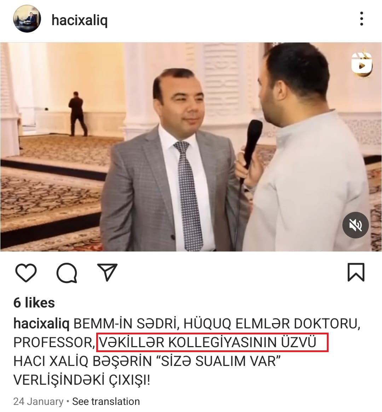Open comments with the speech bubble icon
This screenshot has height=412, width=382.
[67, 273]
